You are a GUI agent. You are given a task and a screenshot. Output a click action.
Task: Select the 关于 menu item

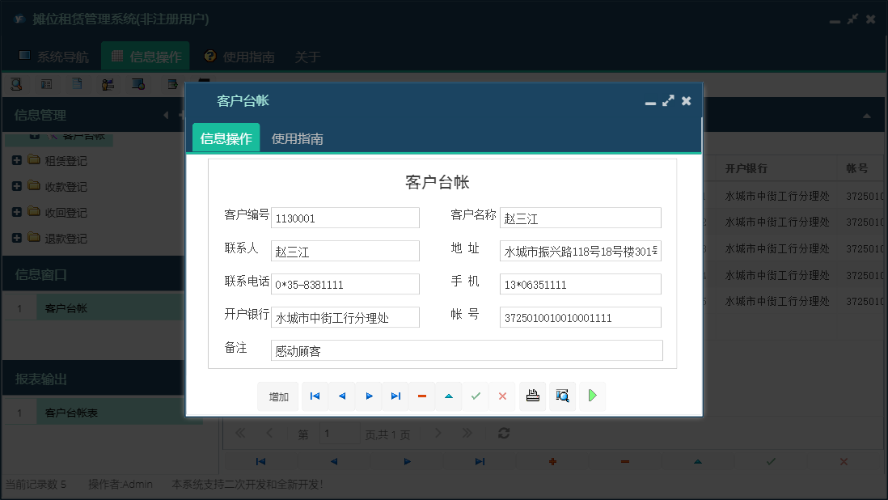click(x=307, y=57)
